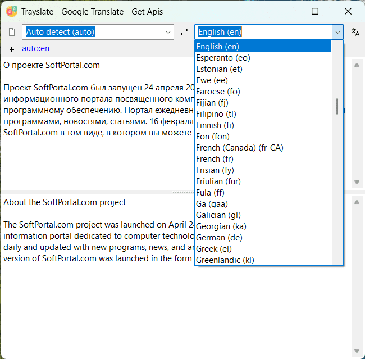365x359 pixels.
Task: Choose French (fr) language
Action: click(x=263, y=159)
